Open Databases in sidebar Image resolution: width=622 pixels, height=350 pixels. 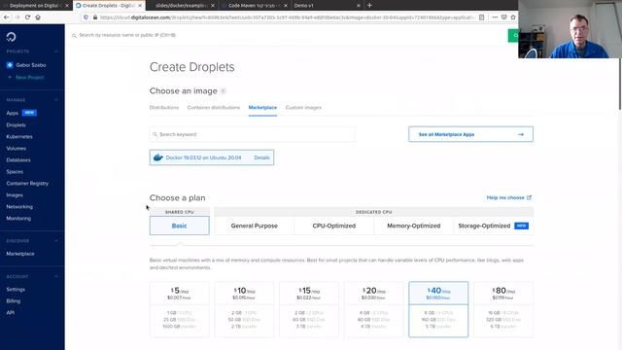click(x=18, y=159)
